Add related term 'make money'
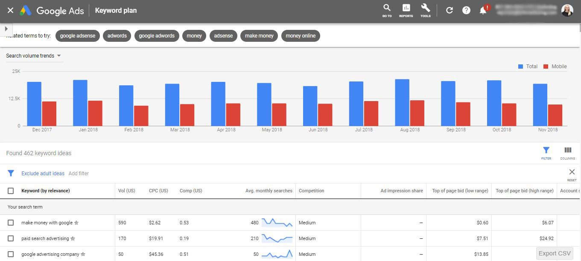 pos(259,36)
